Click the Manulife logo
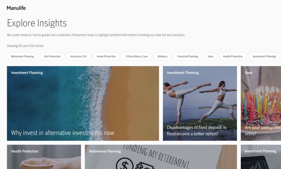Screen dimensions: 281x169 pyautogui.click(x=16, y=8)
